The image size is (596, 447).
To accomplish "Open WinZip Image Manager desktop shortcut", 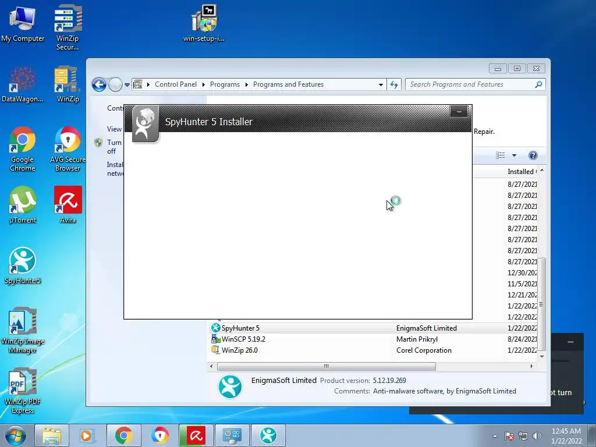I will (x=23, y=331).
